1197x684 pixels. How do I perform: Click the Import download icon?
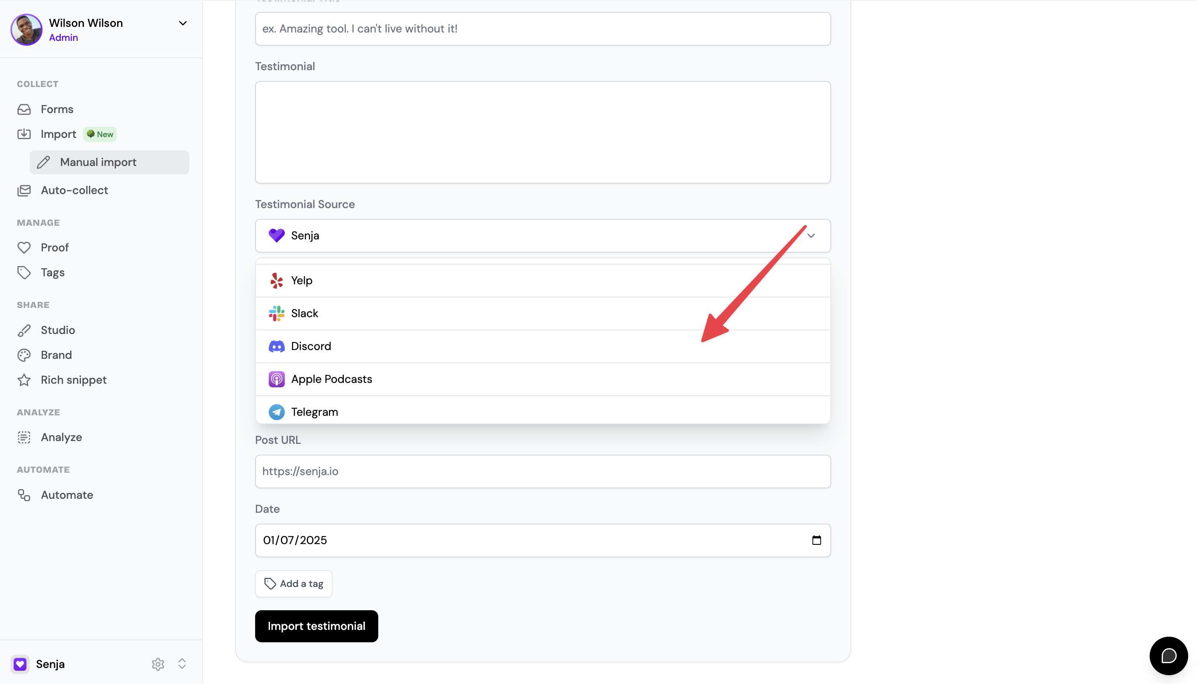pos(24,134)
